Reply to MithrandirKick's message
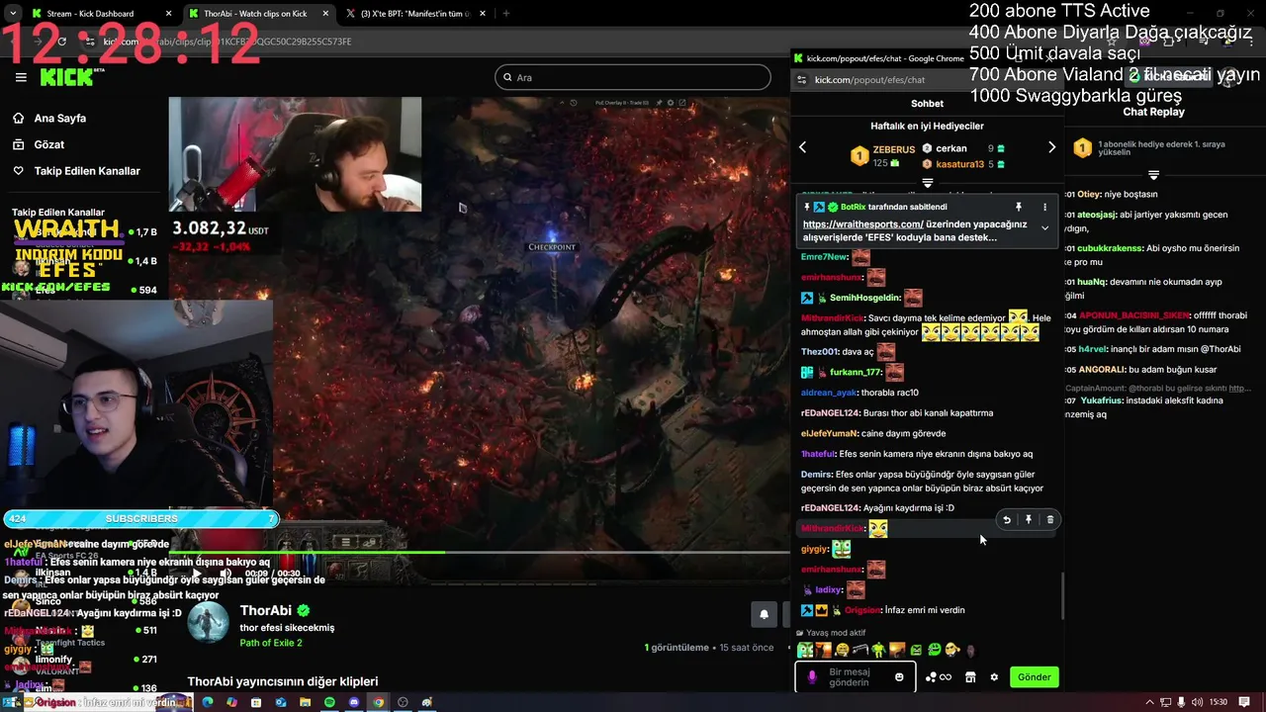This screenshot has height=712, width=1266. pyautogui.click(x=1006, y=519)
